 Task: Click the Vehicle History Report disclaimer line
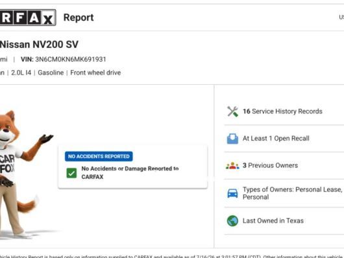(x=172, y=256)
